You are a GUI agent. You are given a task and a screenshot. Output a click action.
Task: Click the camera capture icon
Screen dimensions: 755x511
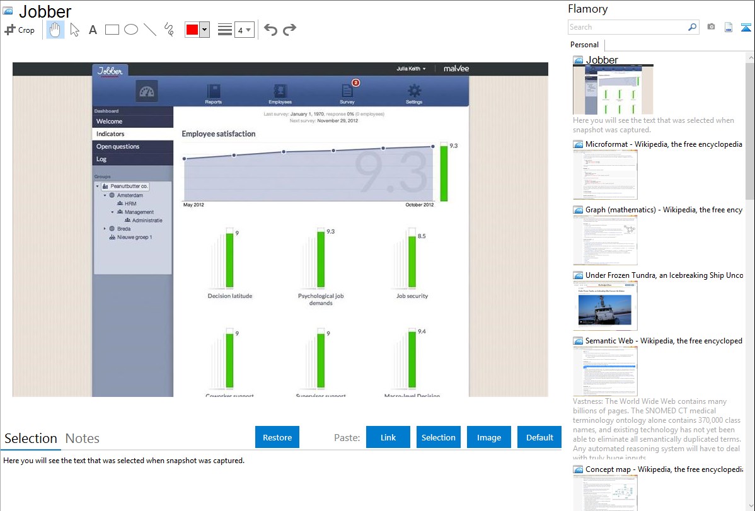coord(711,27)
